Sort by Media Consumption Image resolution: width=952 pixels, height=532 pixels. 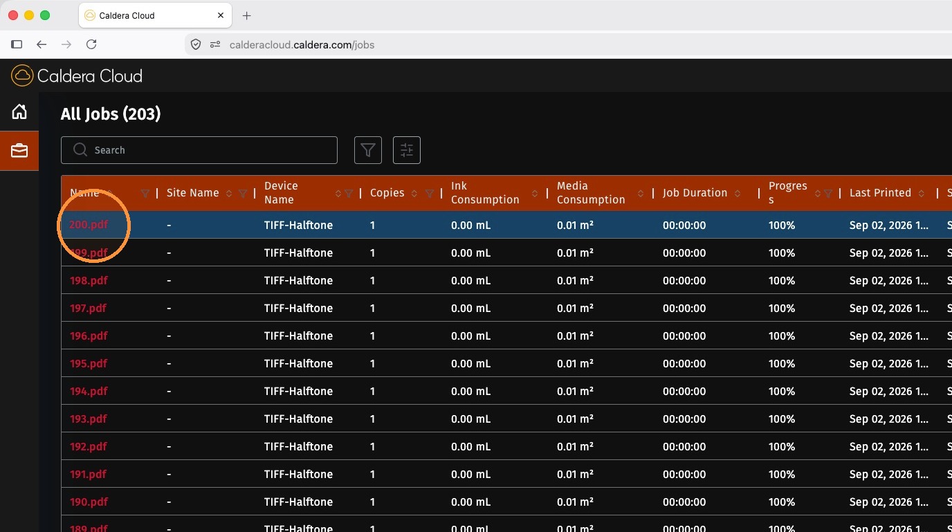641,193
